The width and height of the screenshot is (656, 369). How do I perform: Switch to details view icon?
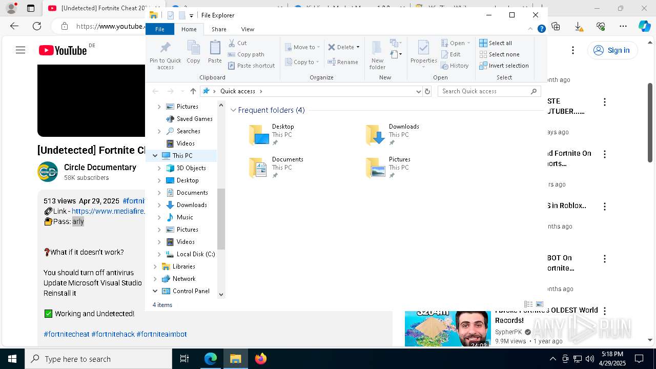528,304
